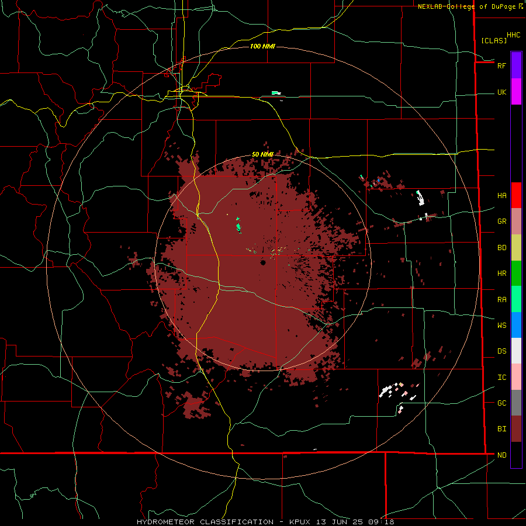
Task: Select the IC legend label
Action: coord(501,377)
